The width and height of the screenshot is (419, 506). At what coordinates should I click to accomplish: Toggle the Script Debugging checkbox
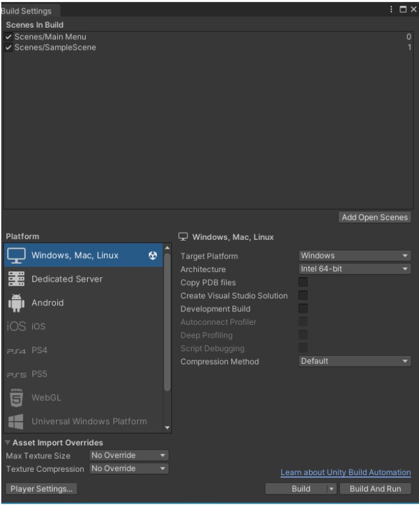[x=303, y=348]
